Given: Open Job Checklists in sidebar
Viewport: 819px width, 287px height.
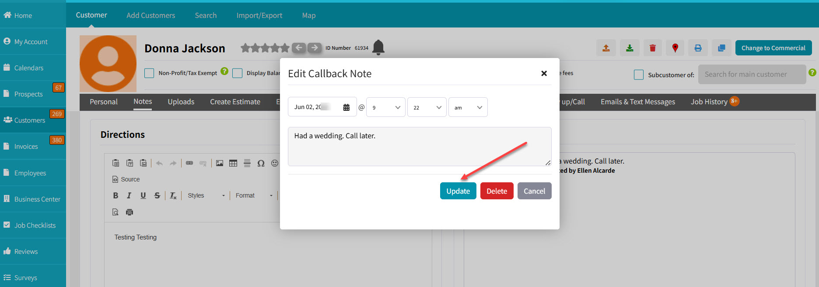Looking at the screenshot, I should [x=35, y=225].
